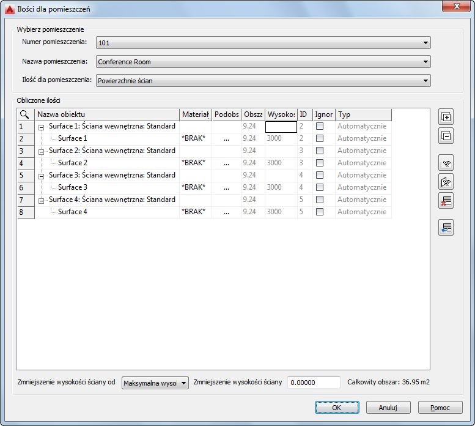The image size is (475, 426).
Task: Close the Ilości dla pomieszczeń dialog
Action: [x=456, y=6]
